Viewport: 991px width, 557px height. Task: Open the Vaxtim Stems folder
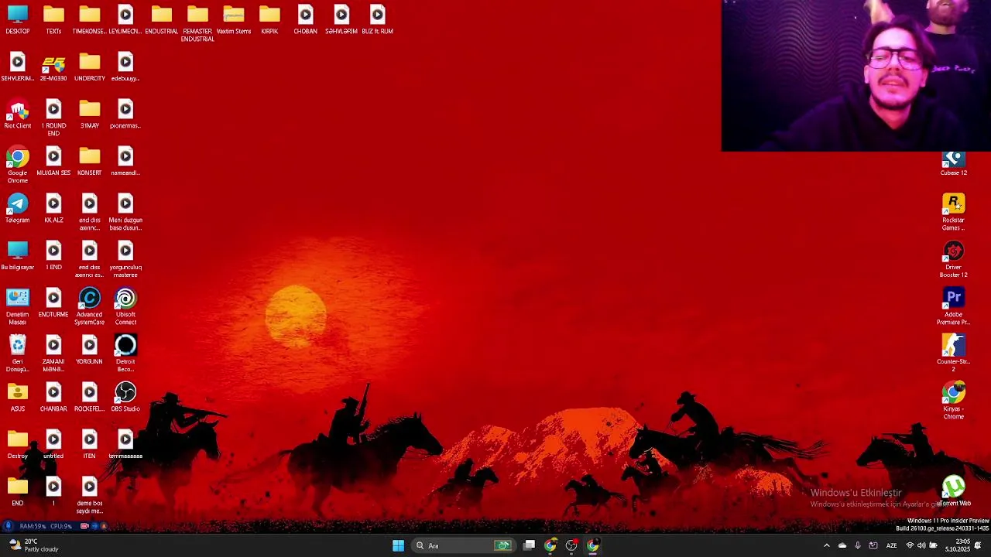[233, 20]
